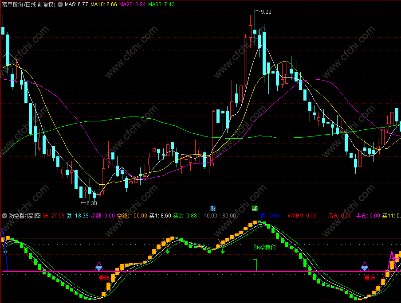Click the MA10: 6.66 indicator label

point(103,4)
